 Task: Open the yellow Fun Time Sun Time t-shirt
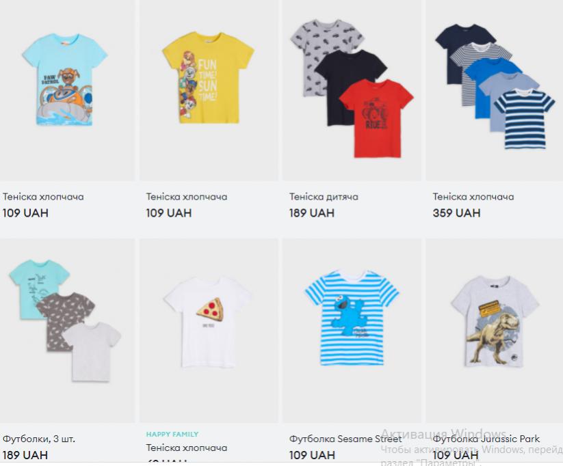[x=208, y=77]
